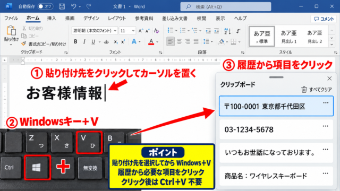
Task: Expand the 貼り付け paste options arrow
Action: 11,45
